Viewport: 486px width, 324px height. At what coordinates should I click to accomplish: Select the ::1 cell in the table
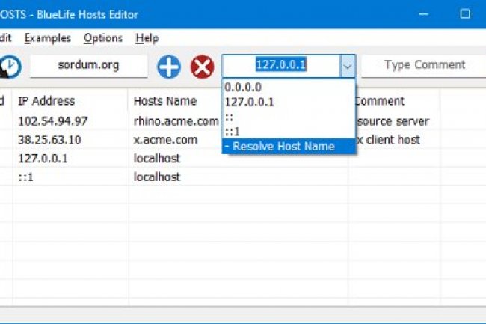click(25, 177)
